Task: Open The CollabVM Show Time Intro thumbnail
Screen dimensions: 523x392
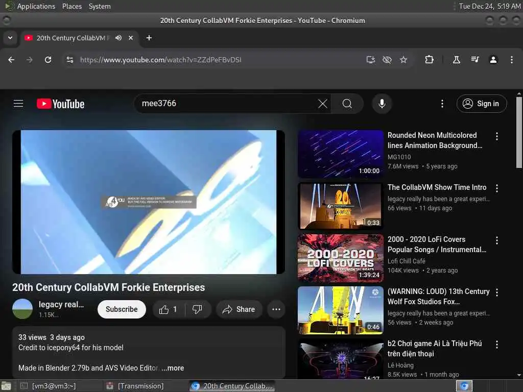Action: (x=341, y=206)
